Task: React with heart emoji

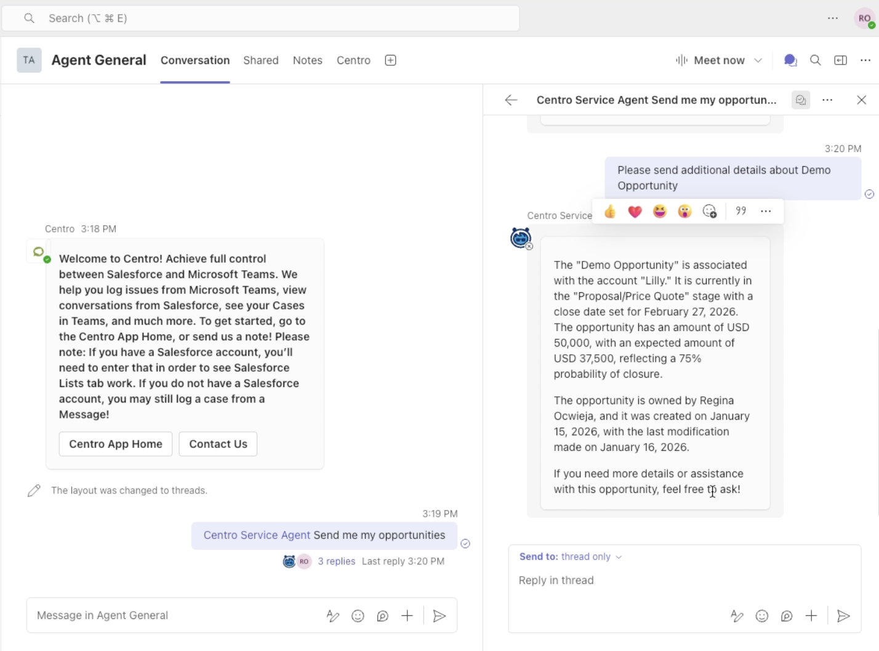Action: point(635,212)
